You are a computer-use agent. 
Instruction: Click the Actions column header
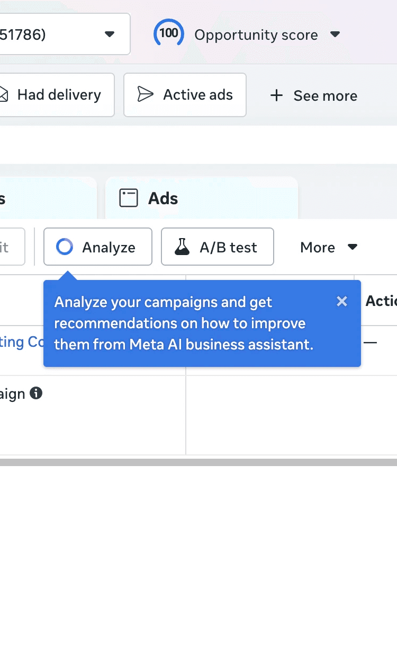pyautogui.click(x=381, y=301)
